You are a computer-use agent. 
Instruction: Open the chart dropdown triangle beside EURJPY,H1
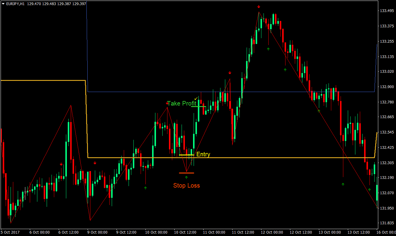tap(3, 4)
